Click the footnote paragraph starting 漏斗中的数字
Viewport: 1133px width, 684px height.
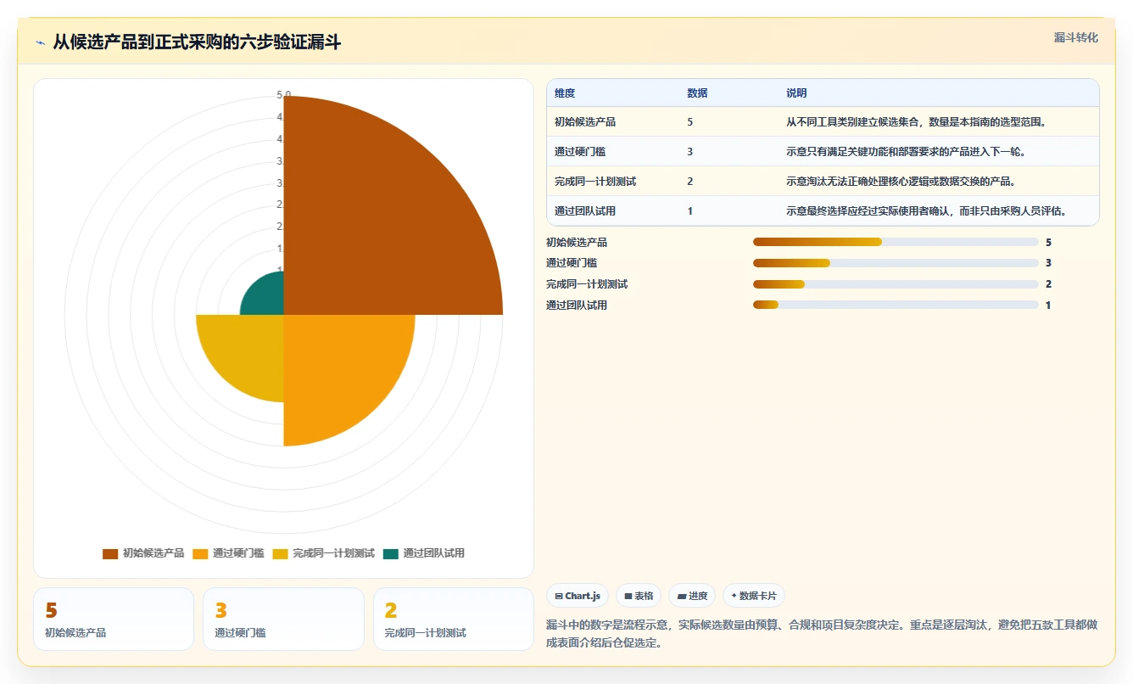823,634
